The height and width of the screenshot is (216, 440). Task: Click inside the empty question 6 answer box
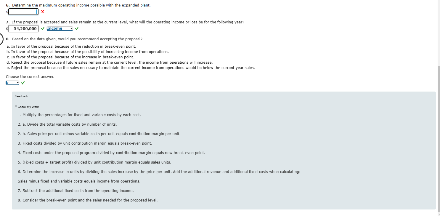pyautogui.click(x=23, y=12)
